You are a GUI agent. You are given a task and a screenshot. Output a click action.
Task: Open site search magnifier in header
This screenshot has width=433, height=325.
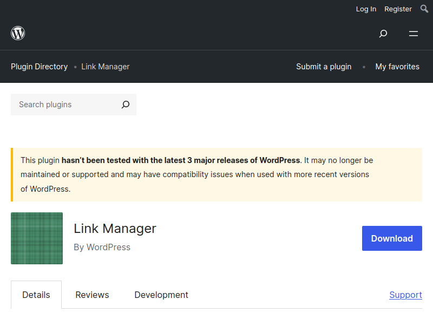[383, 34]
